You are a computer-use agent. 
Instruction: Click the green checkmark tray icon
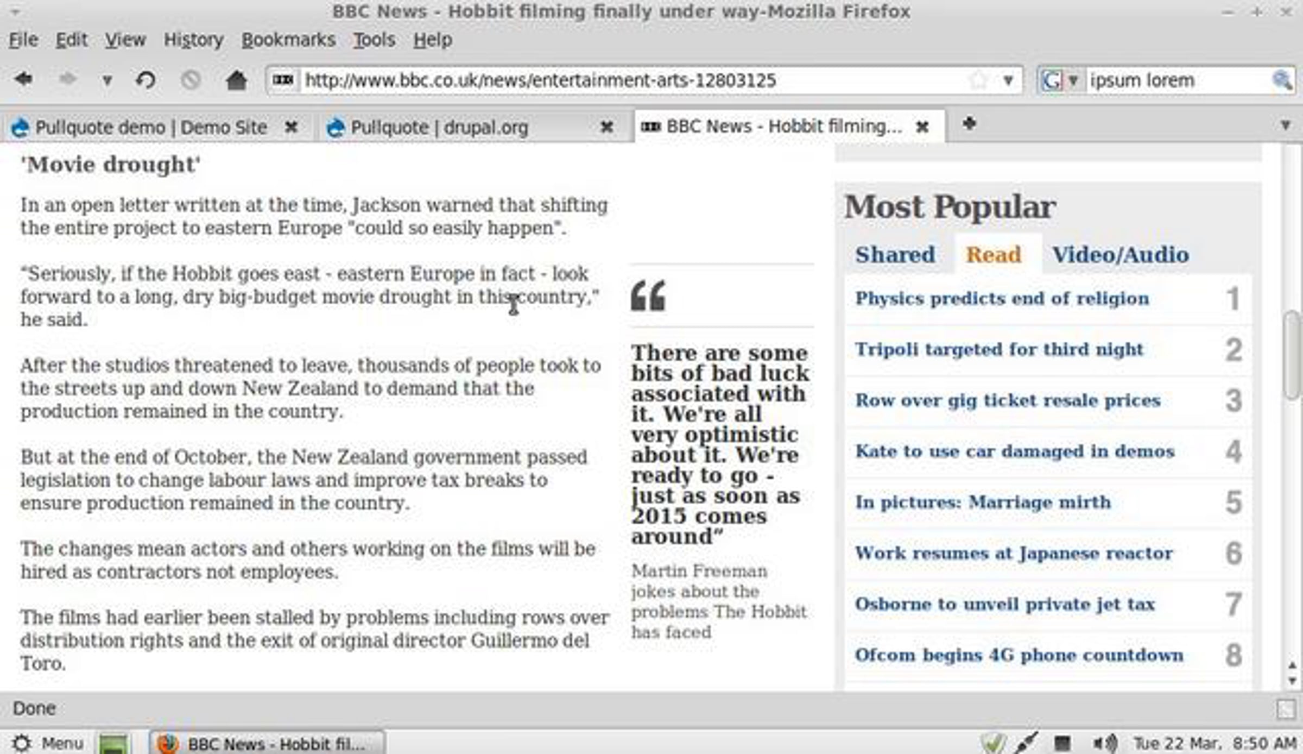pyautogui.click(x=994, y=743)
